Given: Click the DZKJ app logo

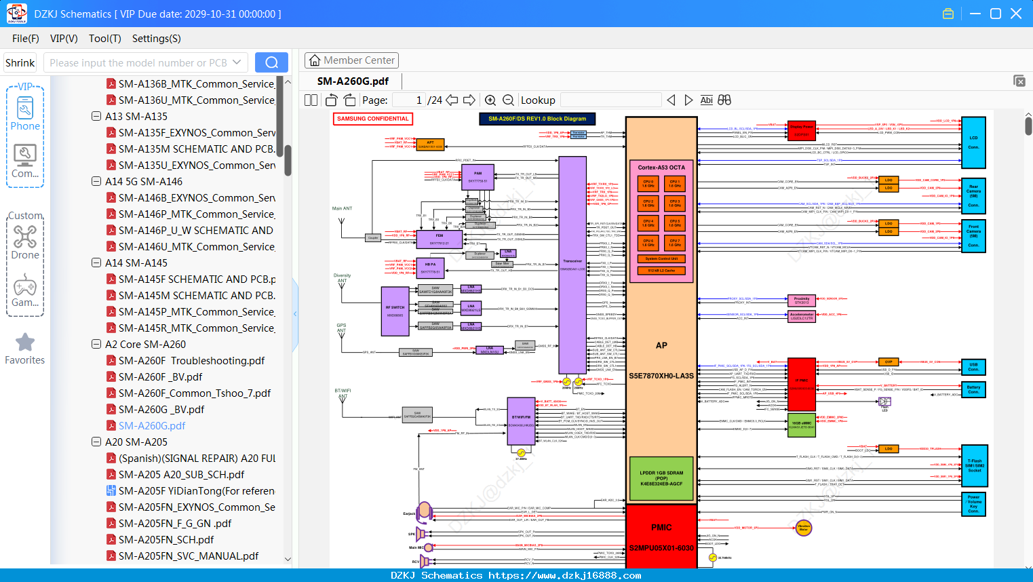Looking at the screenshot, I should pyautogui.click(x=16, y=14).
